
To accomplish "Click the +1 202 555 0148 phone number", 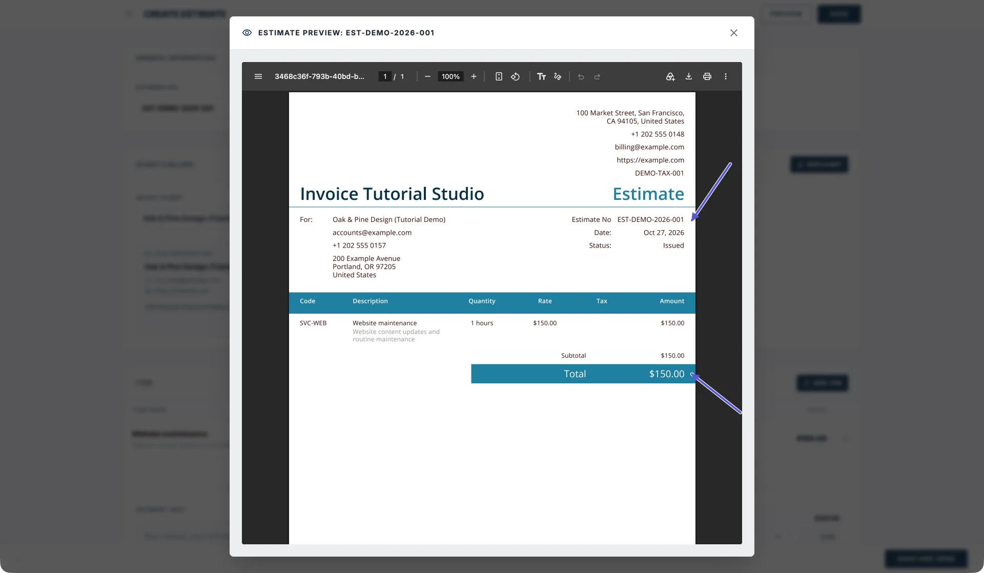I will point(658,134).
